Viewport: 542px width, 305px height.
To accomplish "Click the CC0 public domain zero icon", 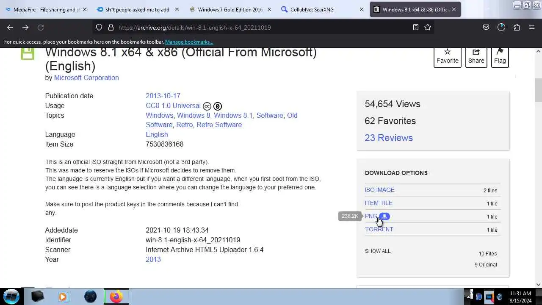I will click(217, 106).
